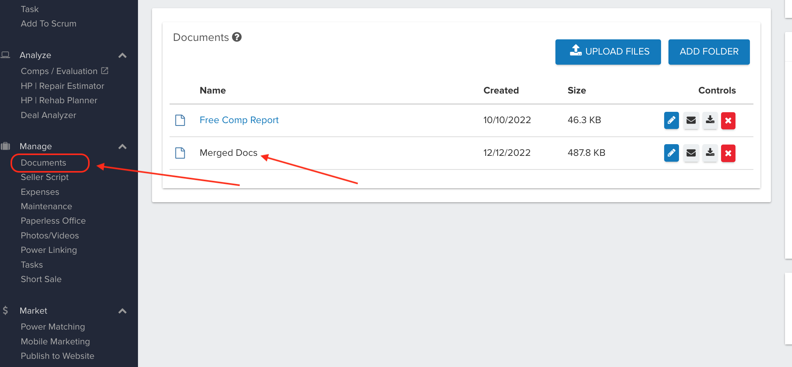Select Deal Analyzer in the sidebar
Viewport: 792px width, 367px height.
[x=48, y=115]
